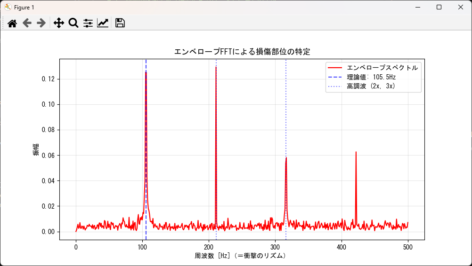Minimize the Figure 1 window
Screen dimensions: 472x266
pos(417,7)
